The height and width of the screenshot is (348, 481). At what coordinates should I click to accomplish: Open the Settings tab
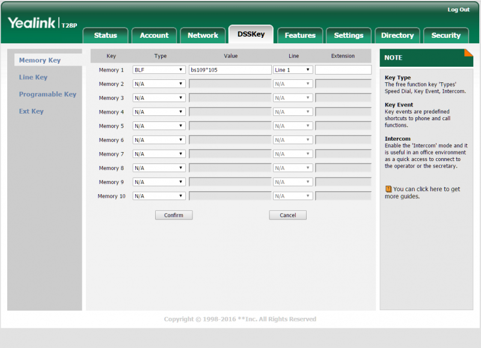click(349, 35)
